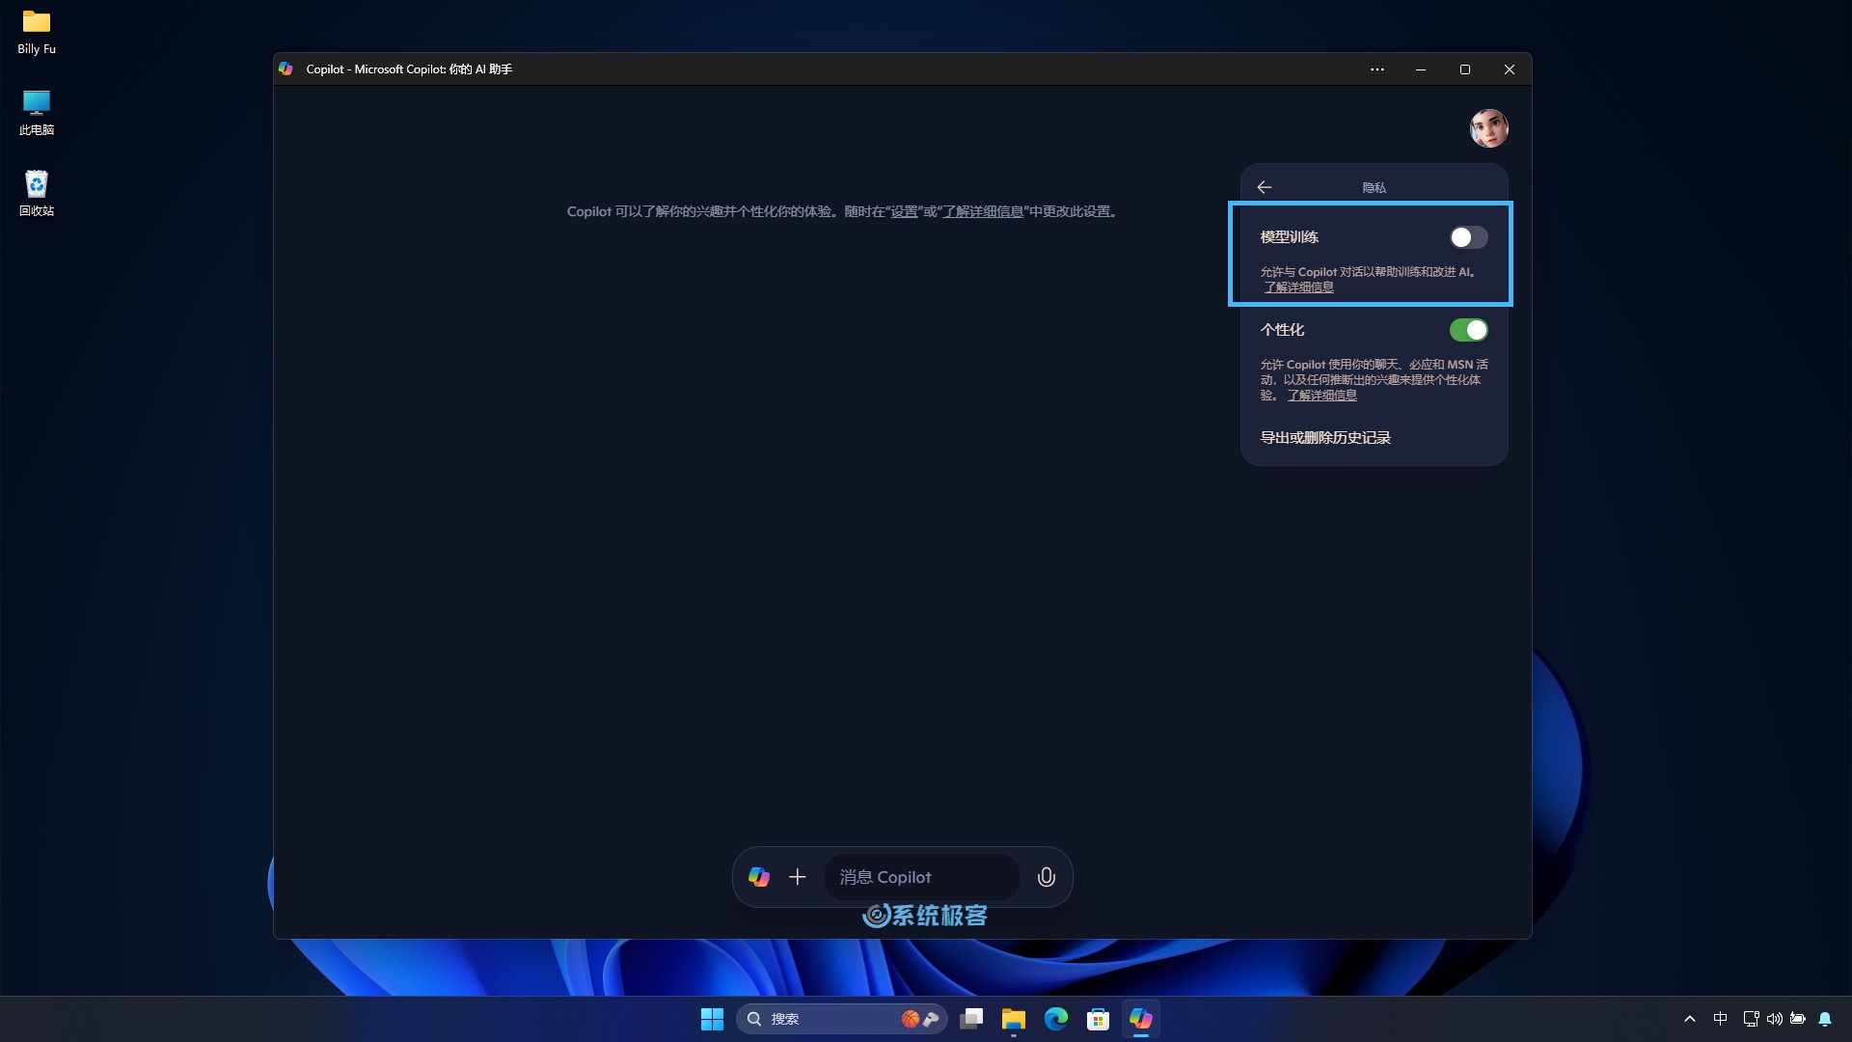Click the battery tray icon

(1798, 1019)
